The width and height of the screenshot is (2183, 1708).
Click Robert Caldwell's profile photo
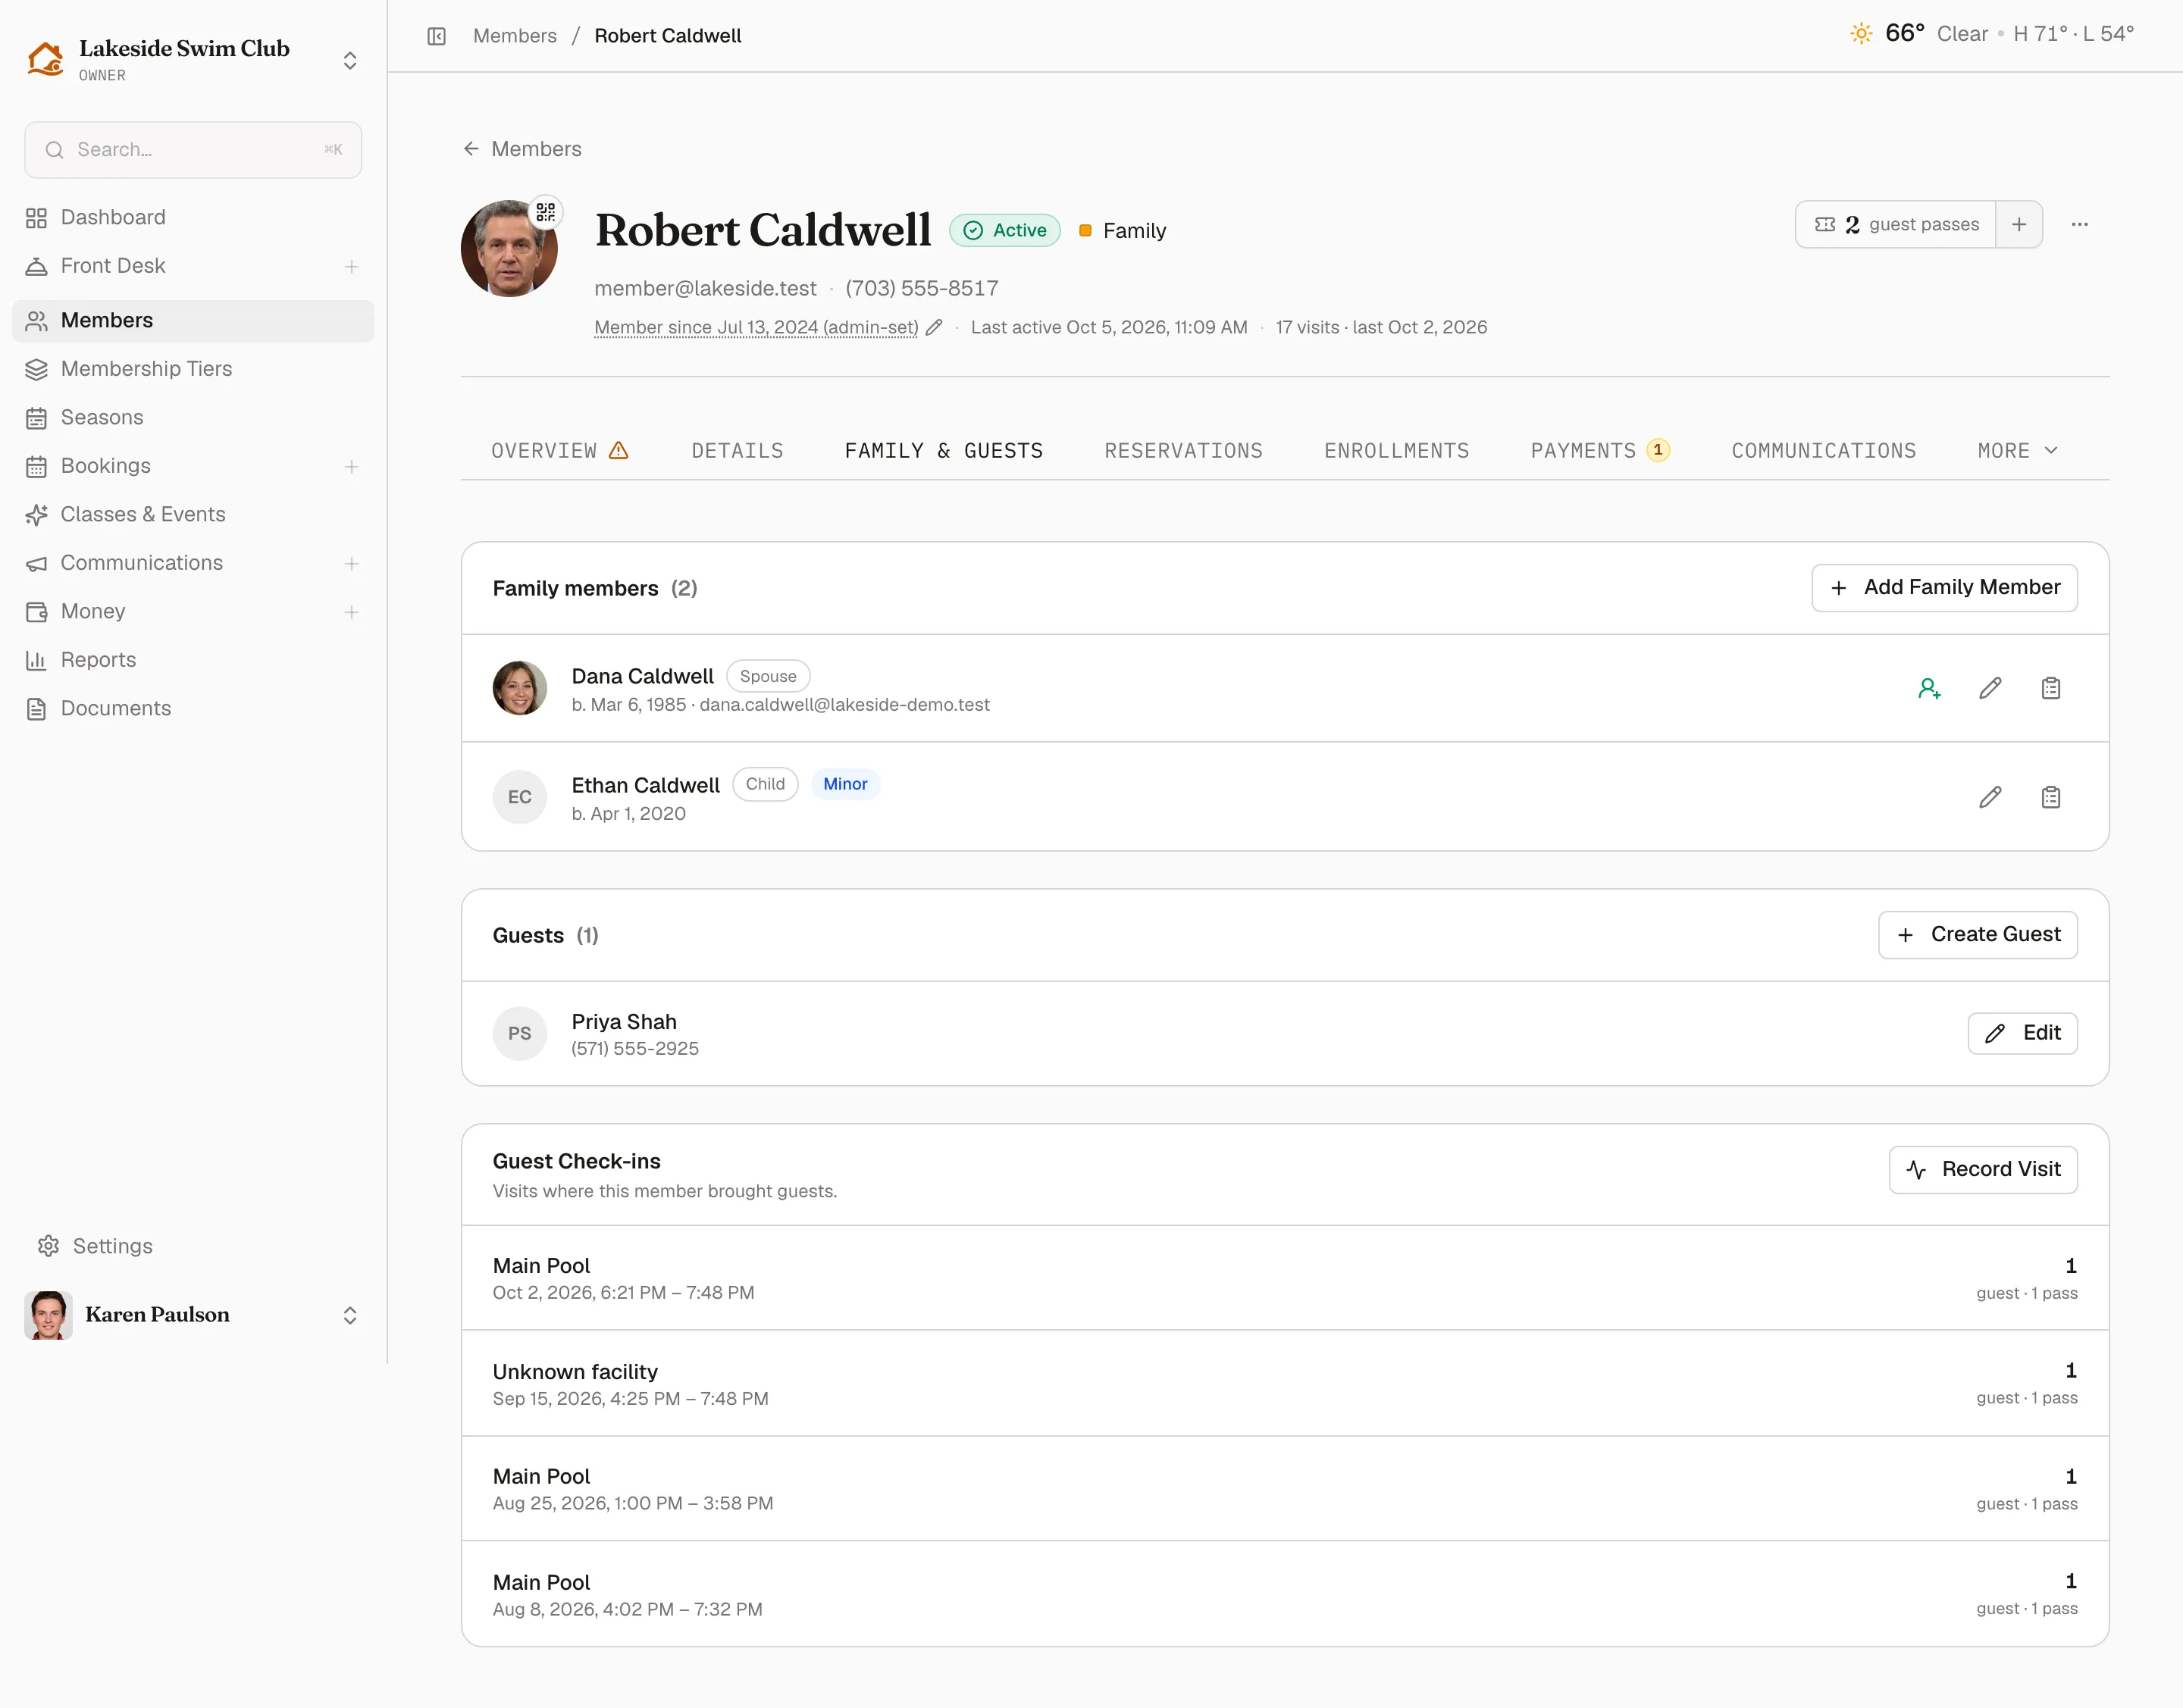pyautogui.click(x=509, y=248)
